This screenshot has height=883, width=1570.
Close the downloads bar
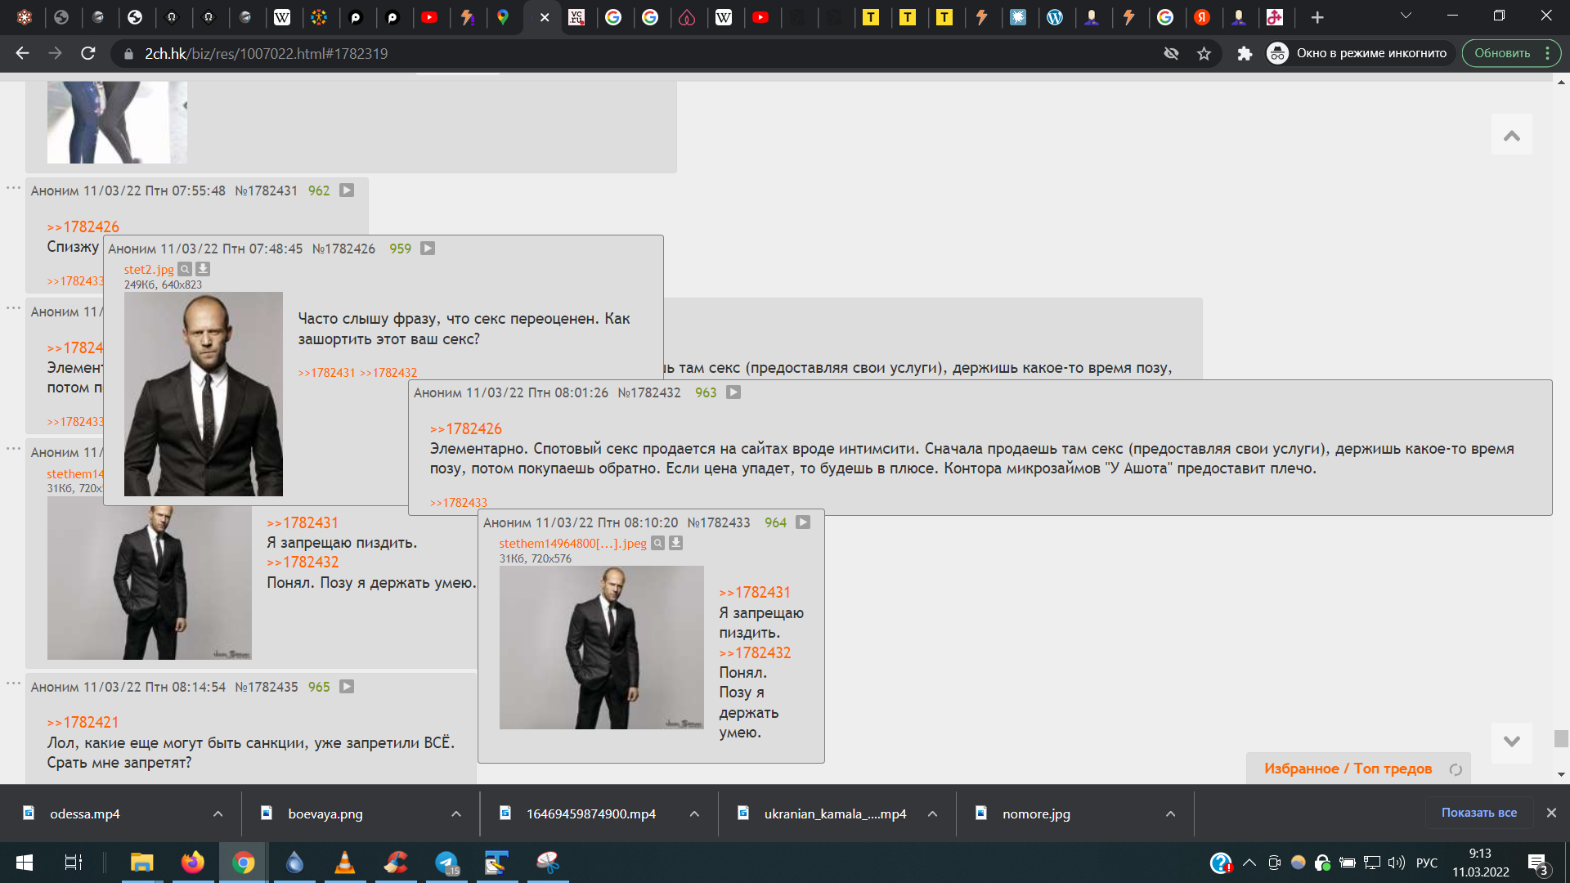[1551, 813]
